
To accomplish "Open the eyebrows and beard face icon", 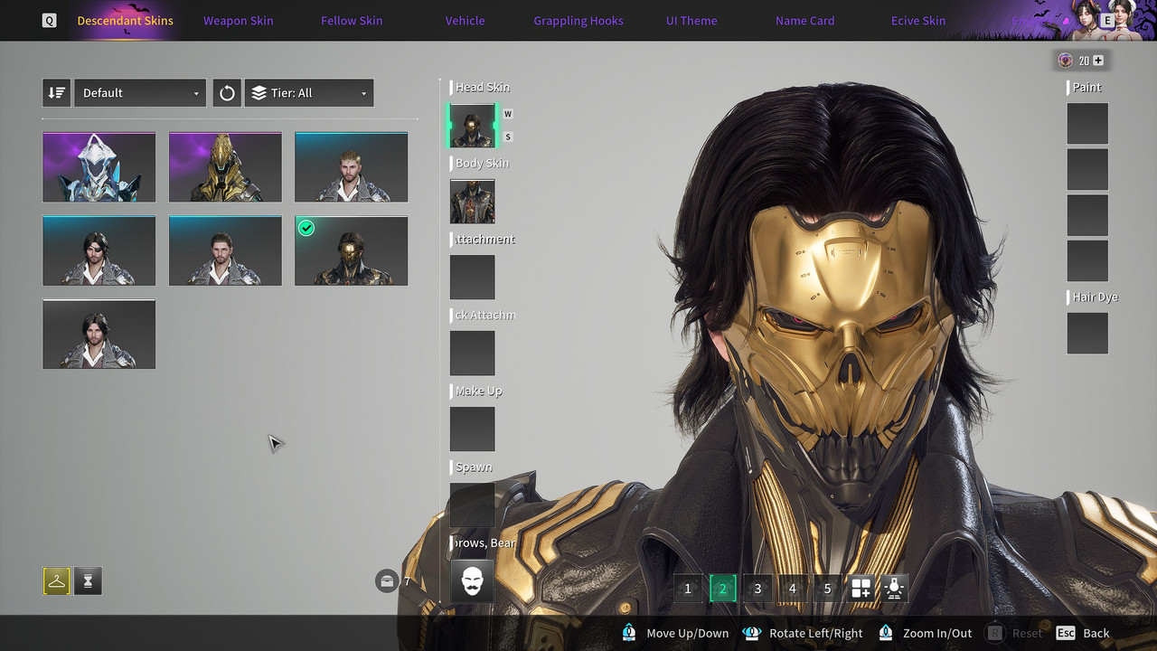I will [473, 580].
